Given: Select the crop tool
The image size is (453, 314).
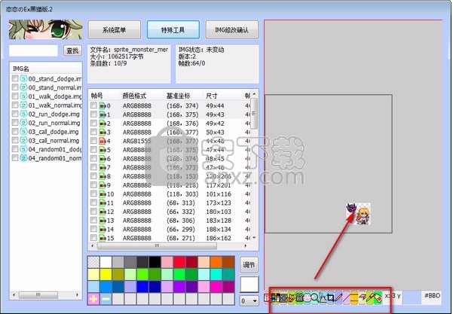Looking at the screenshot, I should click(331, 297).
